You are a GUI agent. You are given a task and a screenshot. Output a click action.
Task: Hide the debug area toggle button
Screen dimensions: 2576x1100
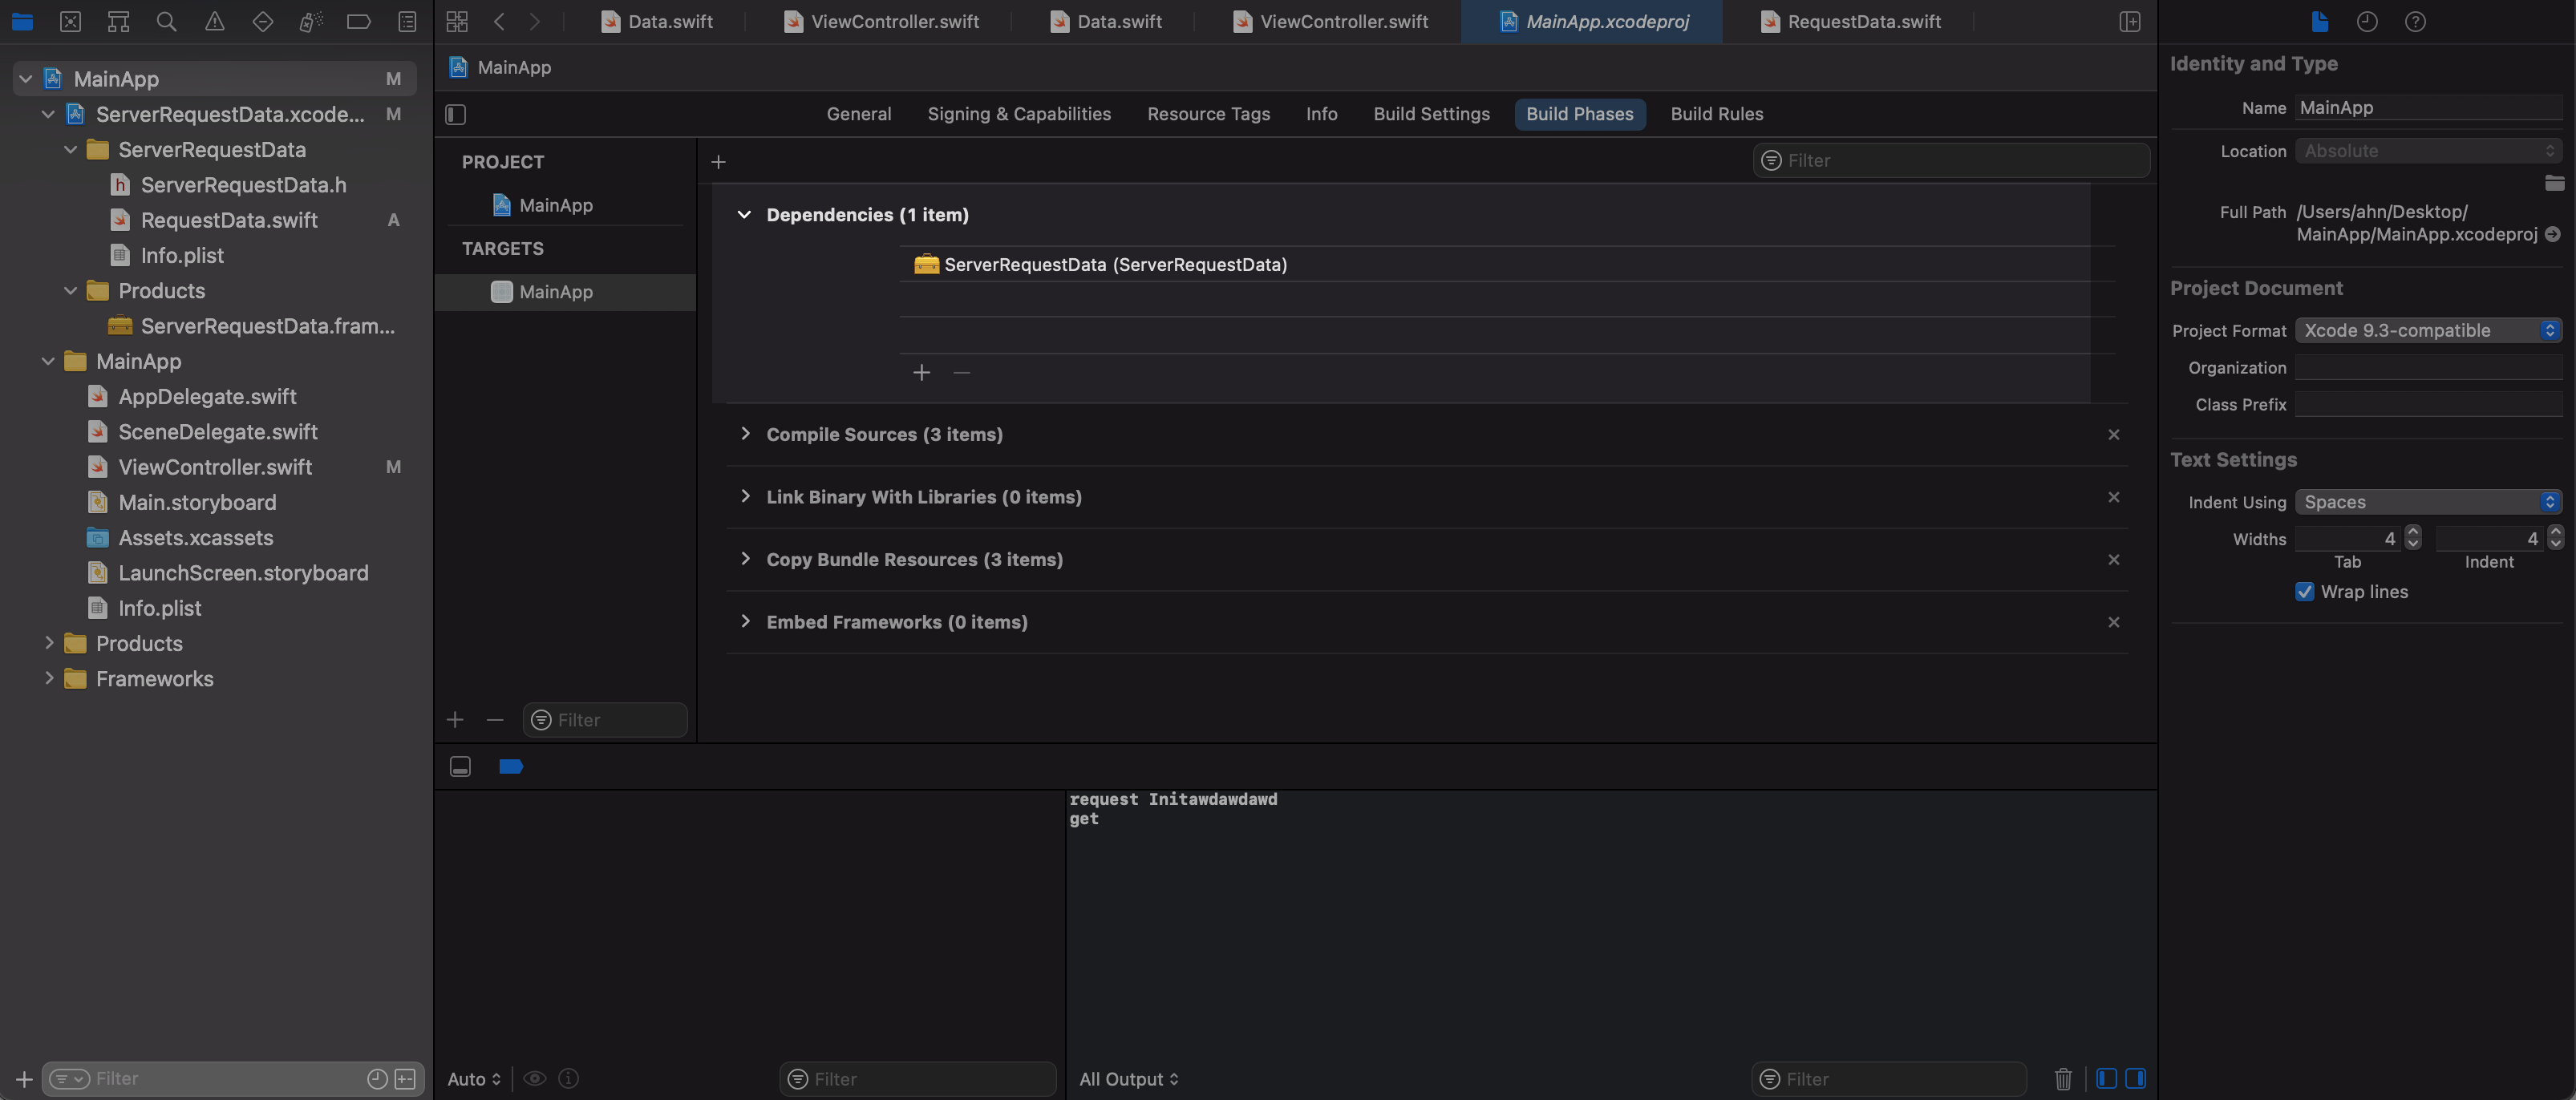tap(460, 767)
